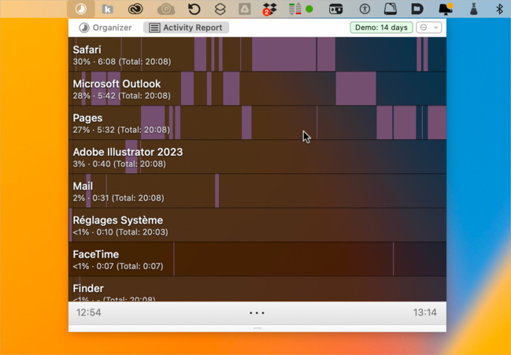Click the tablet-shaped menu bar icon

(x=390, y=9)
